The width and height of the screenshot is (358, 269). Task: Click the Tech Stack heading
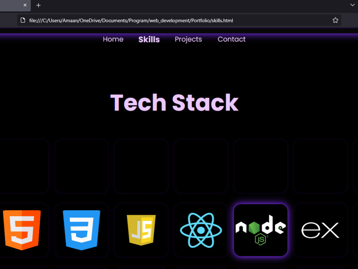point(174,103)
